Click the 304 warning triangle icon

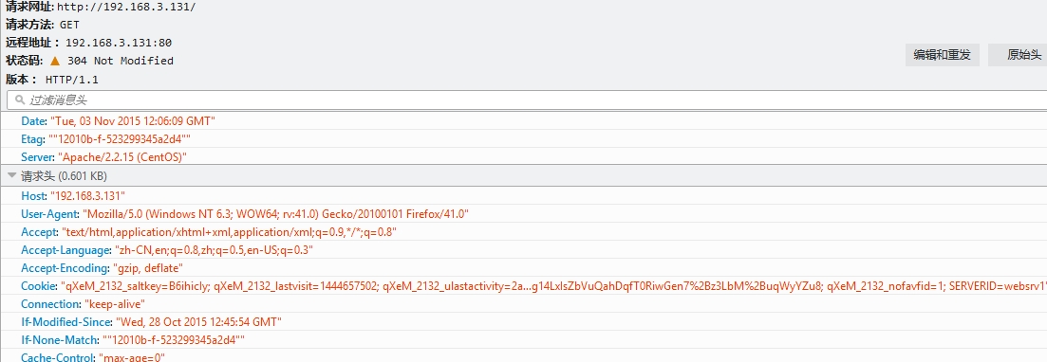pos(55,61)
